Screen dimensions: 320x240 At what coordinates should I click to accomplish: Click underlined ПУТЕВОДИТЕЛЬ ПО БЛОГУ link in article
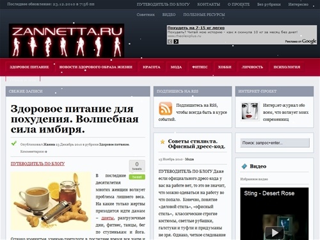[38, 164]
